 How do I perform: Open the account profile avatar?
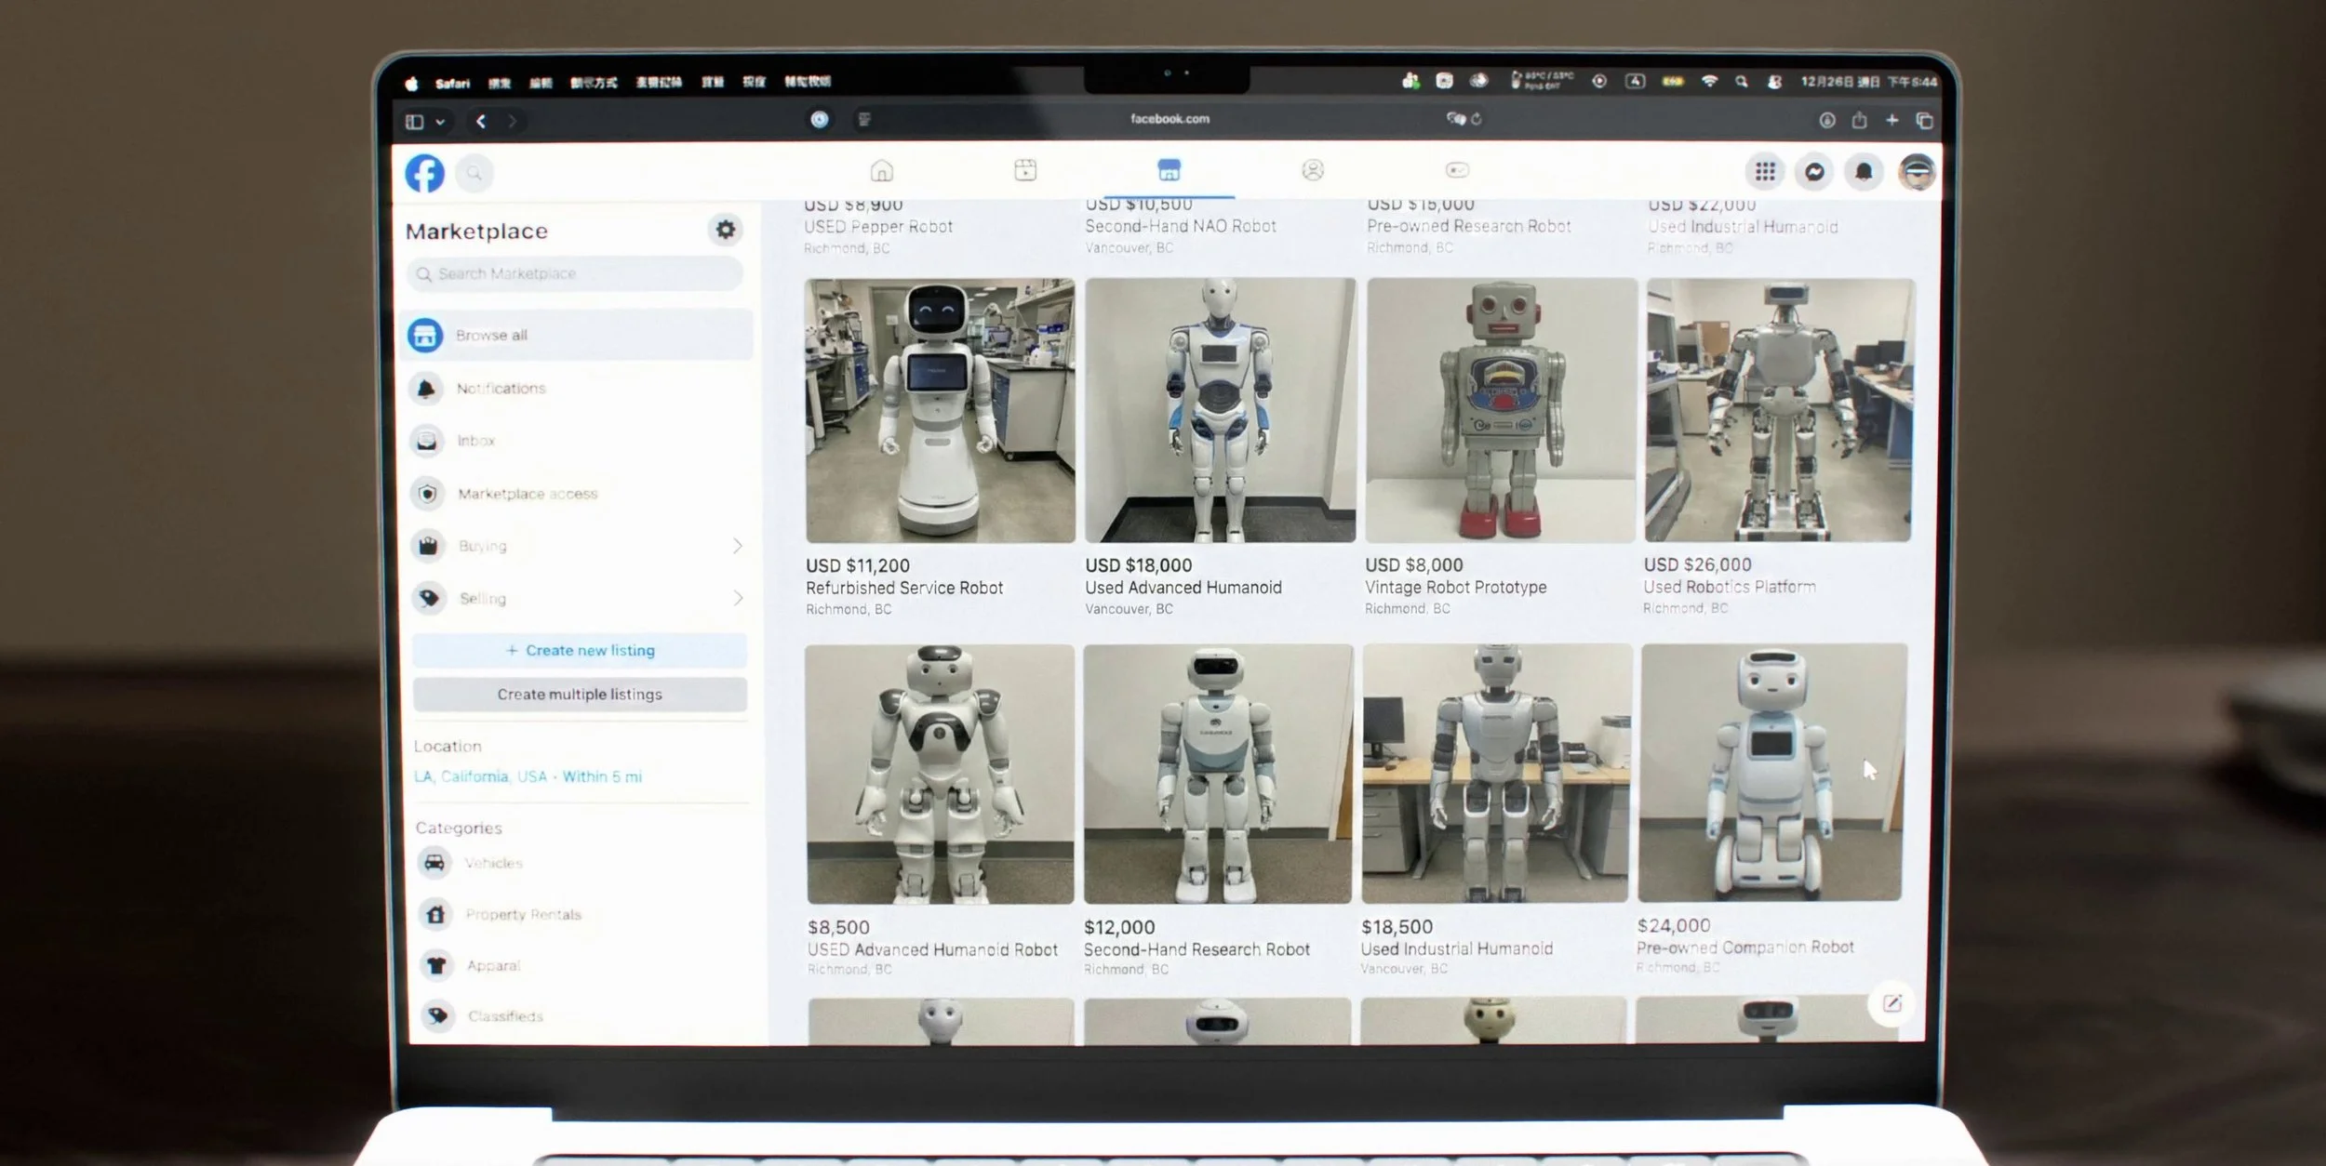pos(1917,172)
